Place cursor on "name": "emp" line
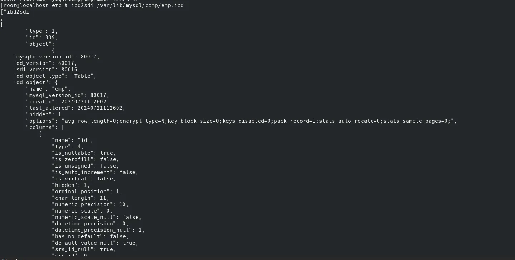This screenshot has height=260, width=515. [x=49, y=89]
